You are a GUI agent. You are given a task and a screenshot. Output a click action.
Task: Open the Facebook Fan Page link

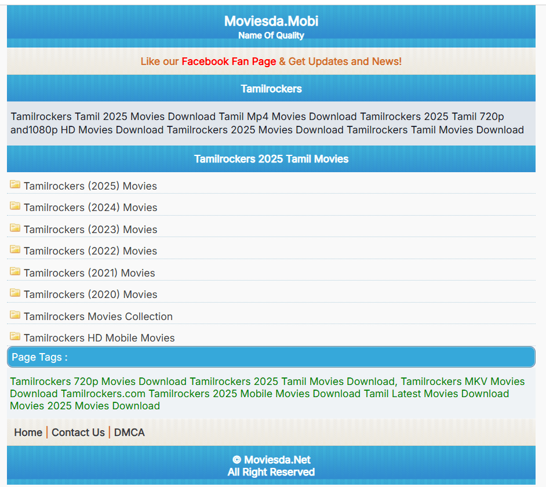pos(229,61)
